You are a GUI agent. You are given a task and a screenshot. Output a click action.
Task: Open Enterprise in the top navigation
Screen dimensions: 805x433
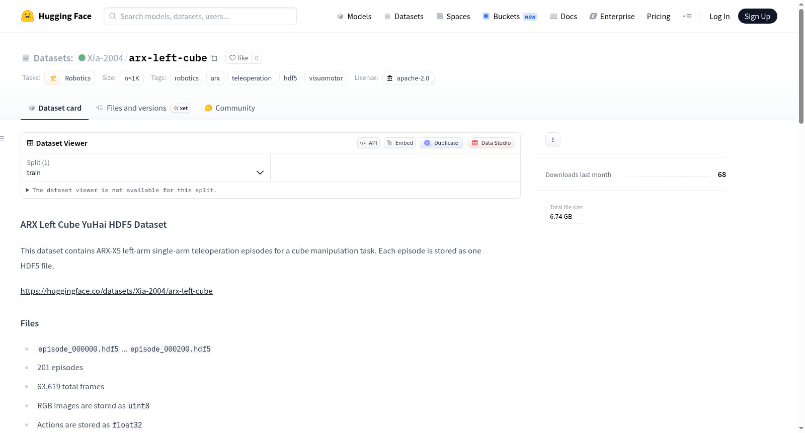point(612,16)
